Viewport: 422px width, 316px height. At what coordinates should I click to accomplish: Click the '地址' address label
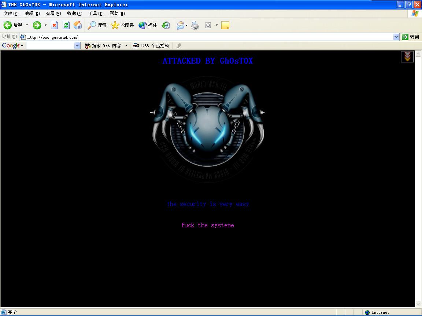(10, 37)
